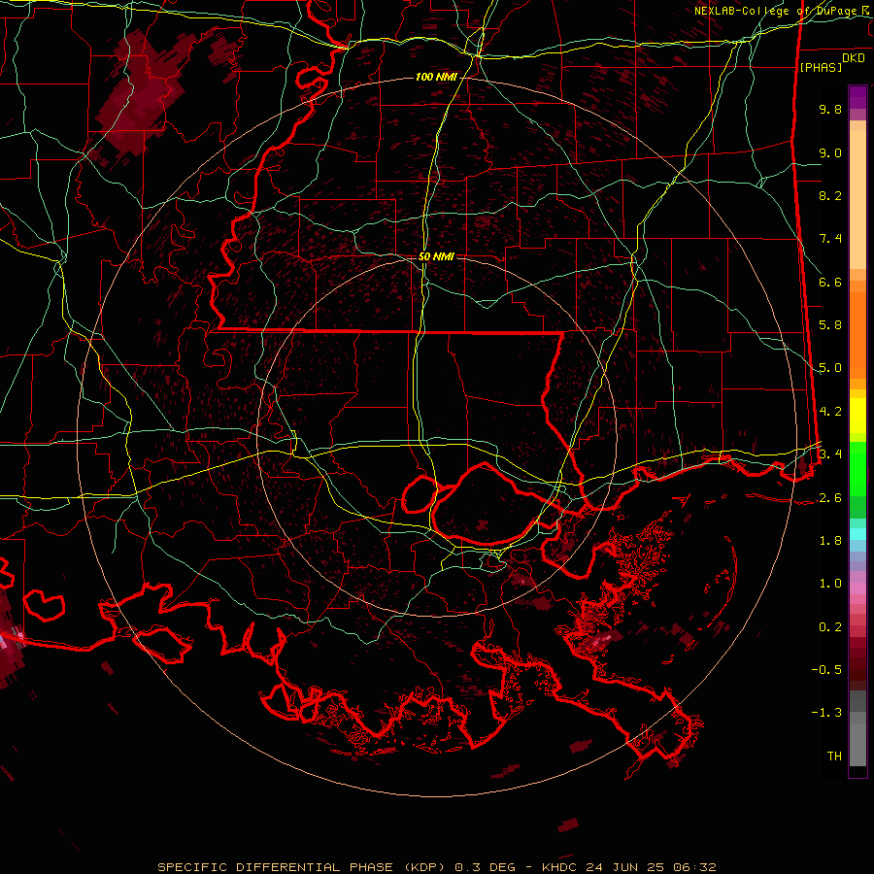Pick the pink band of the color bar
Viewport: 874px width, 874px height.
[x=857, y=588]
